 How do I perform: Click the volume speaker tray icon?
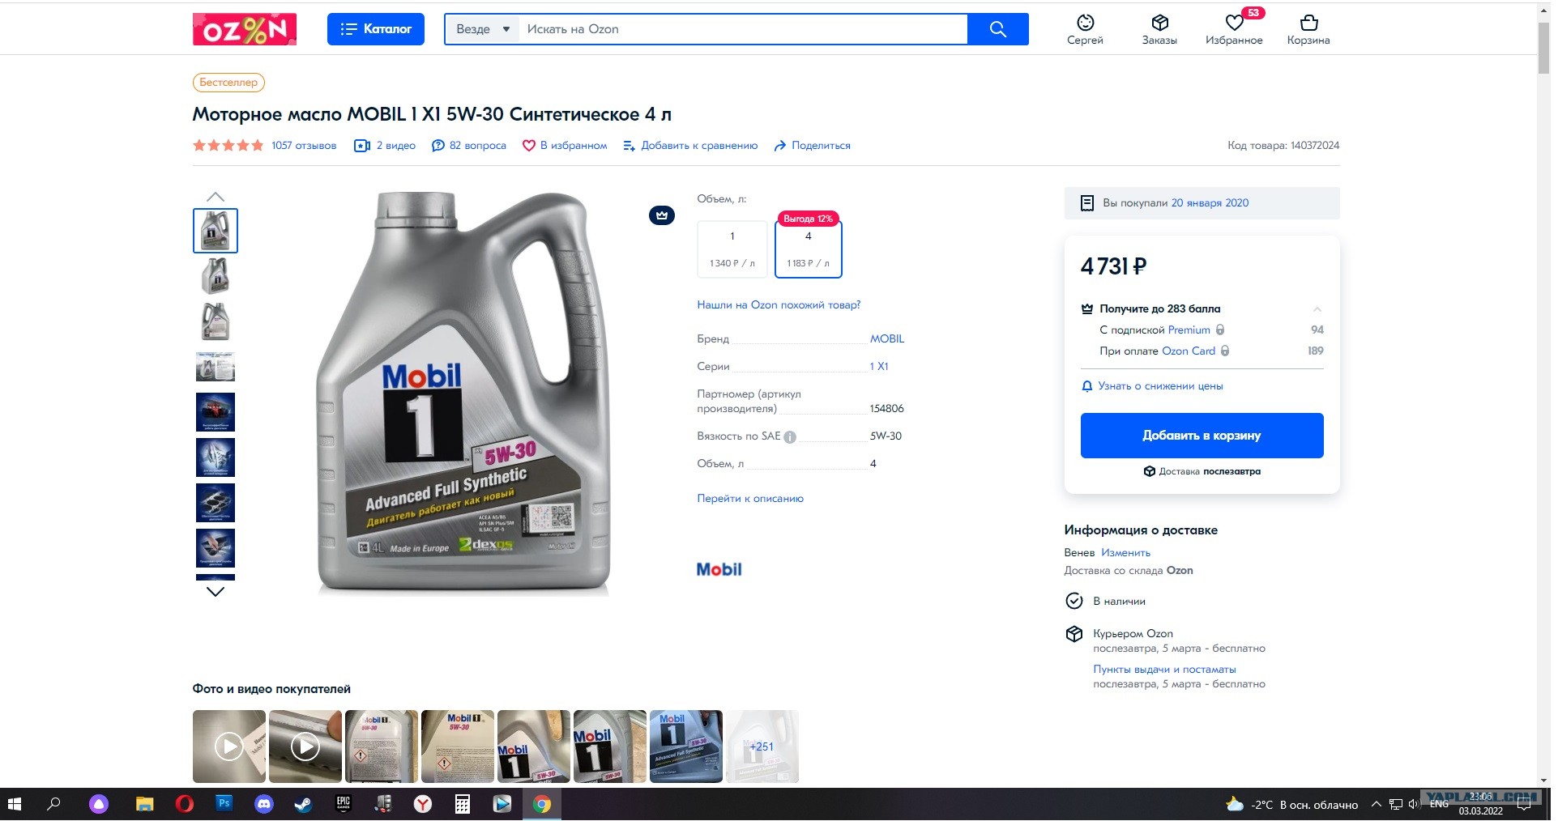(x=1415, y=805)
